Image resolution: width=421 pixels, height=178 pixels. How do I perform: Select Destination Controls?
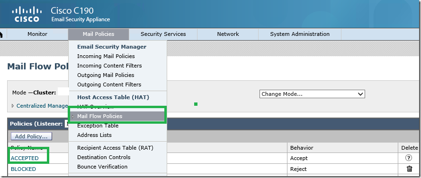click(104, 157)
